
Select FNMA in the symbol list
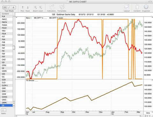pos(6,25)
